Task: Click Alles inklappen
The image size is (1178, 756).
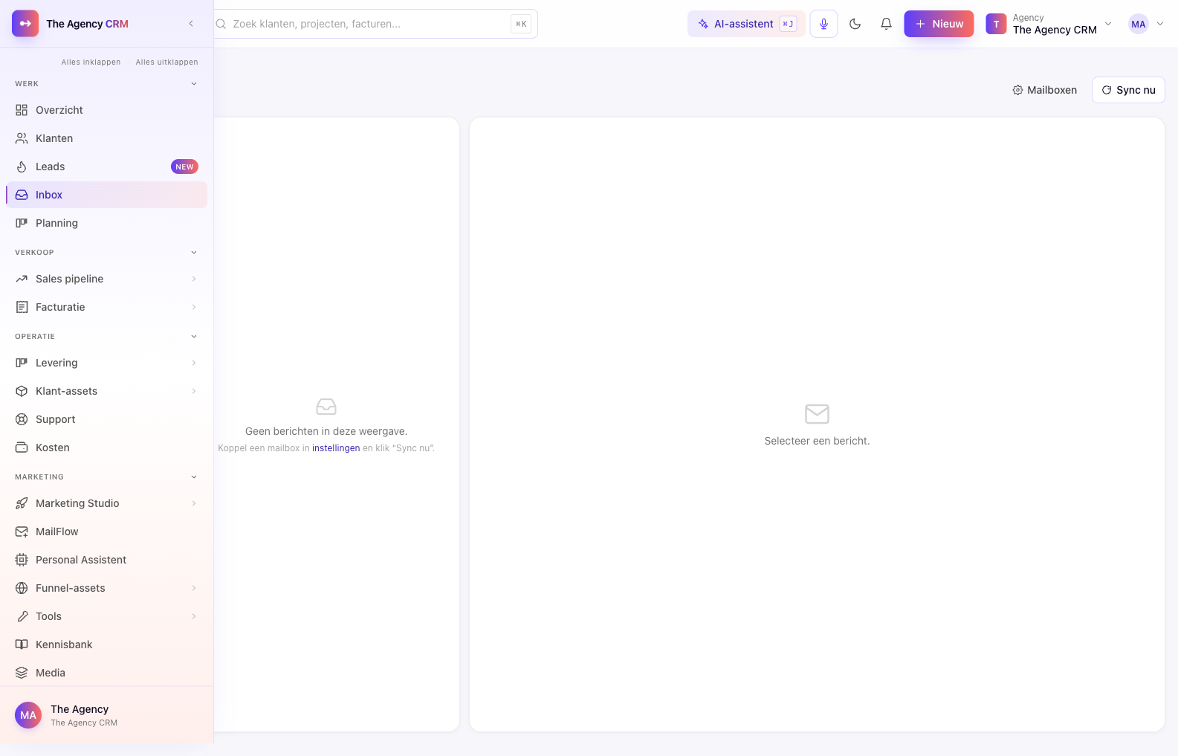Action: pyautogui.click(x=91, y=62)
